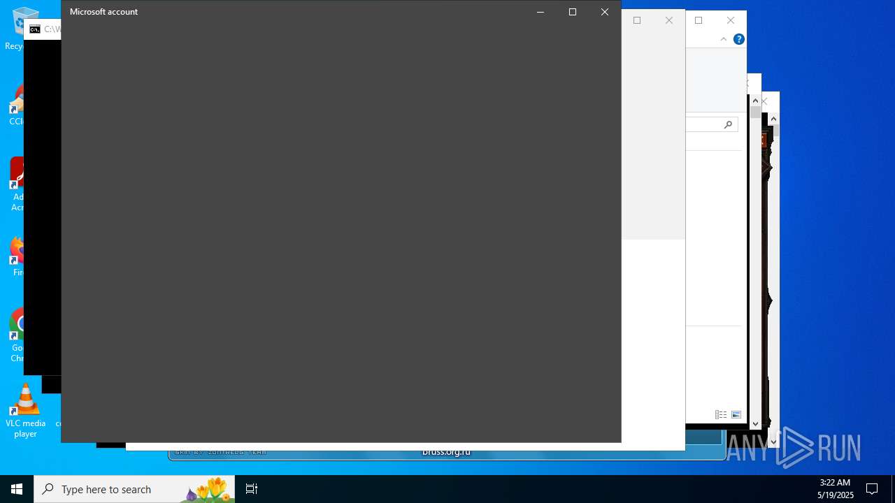Minimize the Microsoft account window
Viewport: 895px width, 503px height.
point(540,12)
